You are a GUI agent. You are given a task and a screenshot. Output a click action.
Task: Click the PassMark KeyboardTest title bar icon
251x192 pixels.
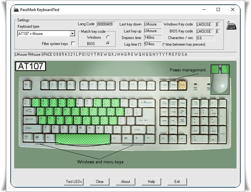tap(16, 10)
